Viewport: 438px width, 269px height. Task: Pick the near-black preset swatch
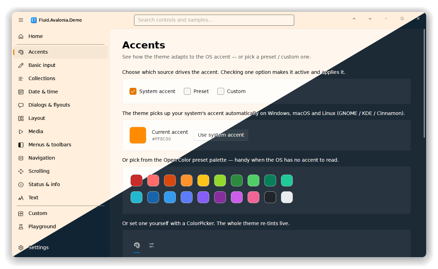click(270, 197)
